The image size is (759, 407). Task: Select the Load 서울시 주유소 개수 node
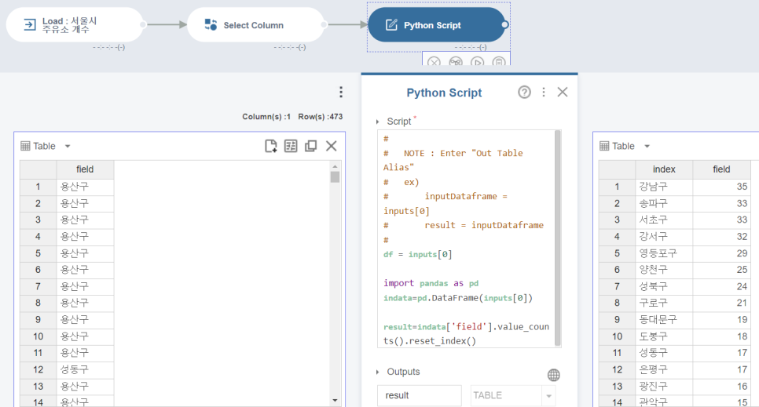pyautogui.click(x=75, y=24)
